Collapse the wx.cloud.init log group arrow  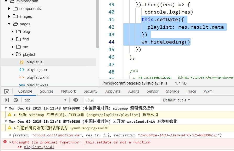click(6, 121)
